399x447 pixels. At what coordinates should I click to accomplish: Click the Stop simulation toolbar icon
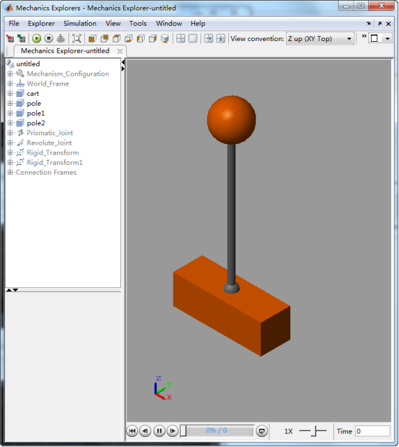point(49,38)
